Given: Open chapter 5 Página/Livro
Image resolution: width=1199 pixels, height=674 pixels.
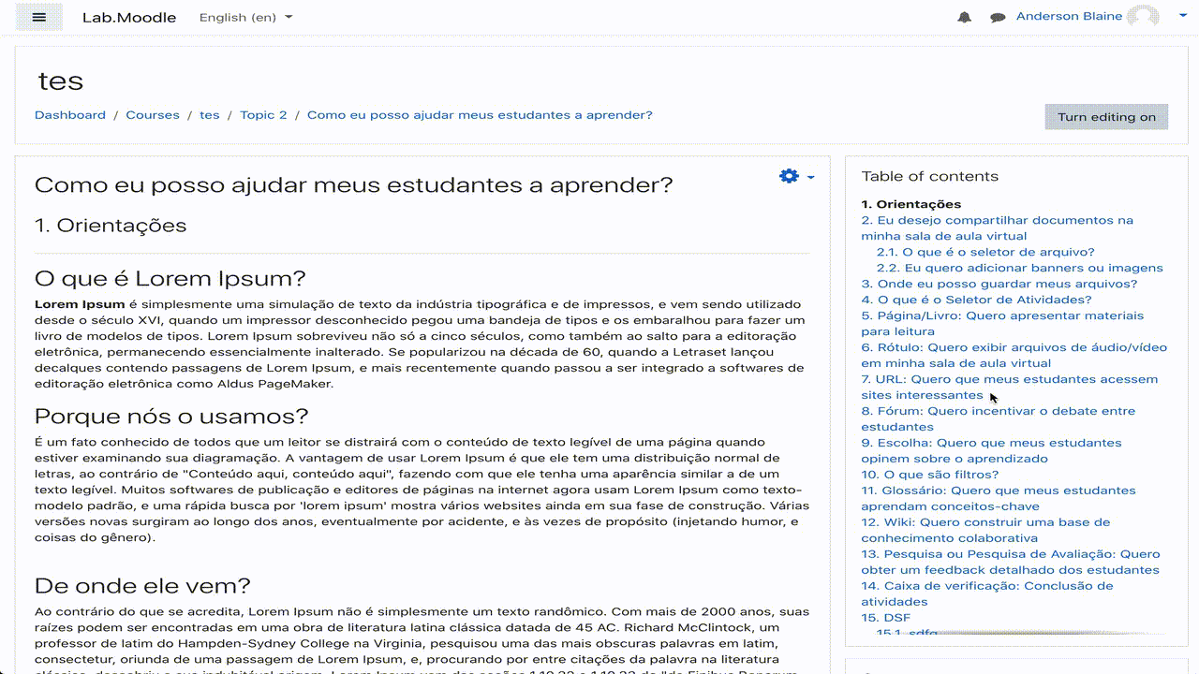Looking at the screenshot, I should click(x=1002, y=323).
